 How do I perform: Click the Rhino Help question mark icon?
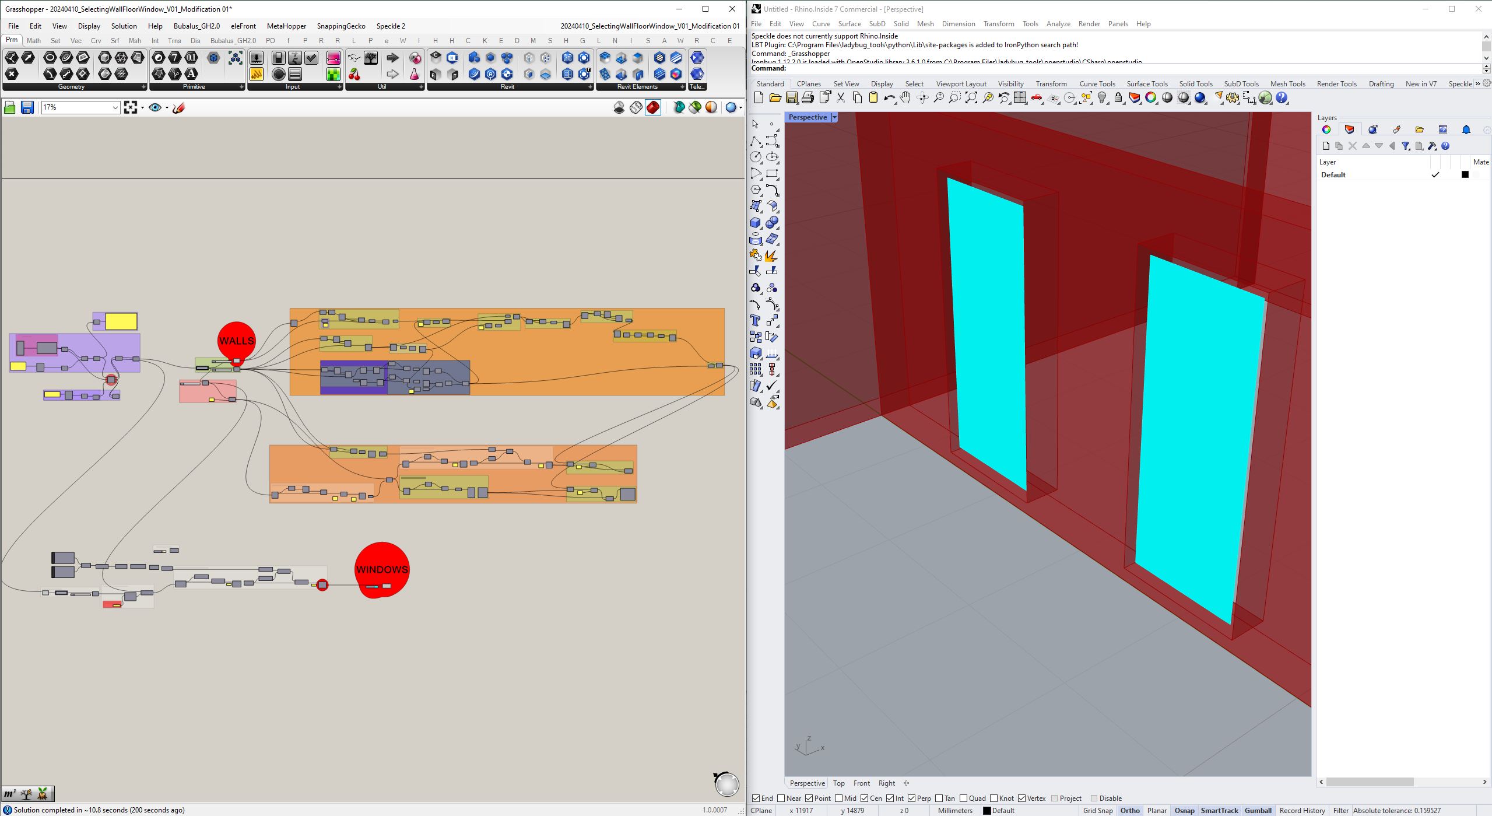(1282, 98)
